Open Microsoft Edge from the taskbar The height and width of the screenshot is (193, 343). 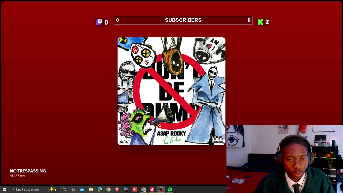[x=100, y=190]
